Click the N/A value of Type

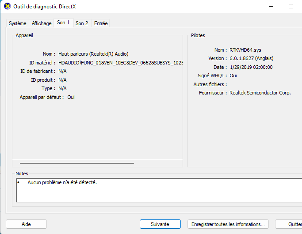[x=62, y=88]
